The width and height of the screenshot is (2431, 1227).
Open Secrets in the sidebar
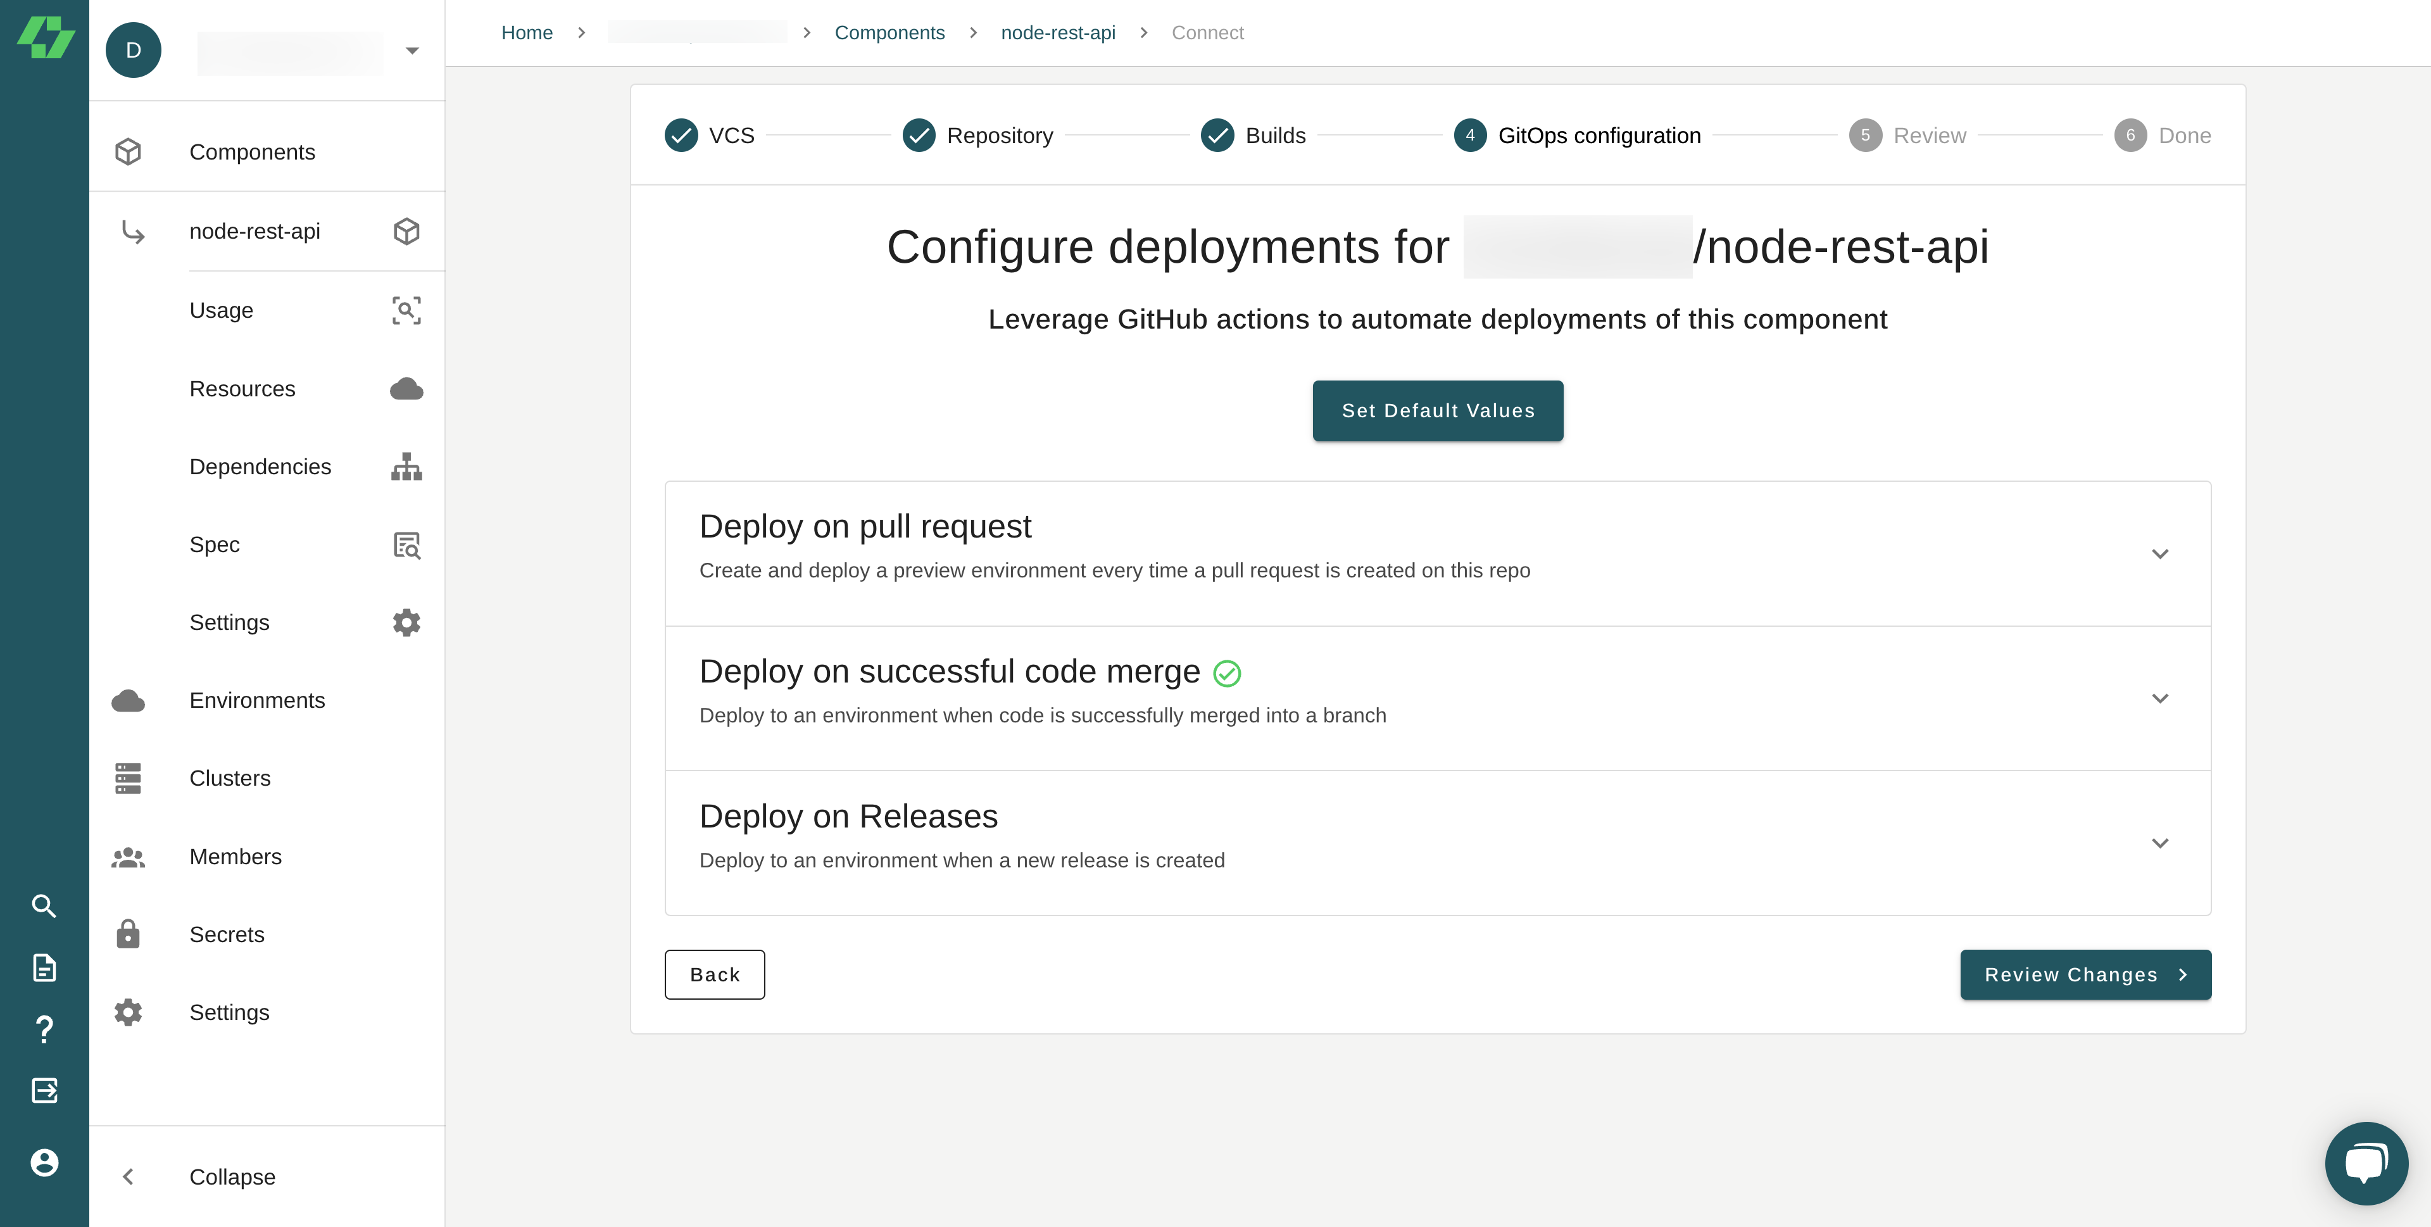click(x=227, y=934)
